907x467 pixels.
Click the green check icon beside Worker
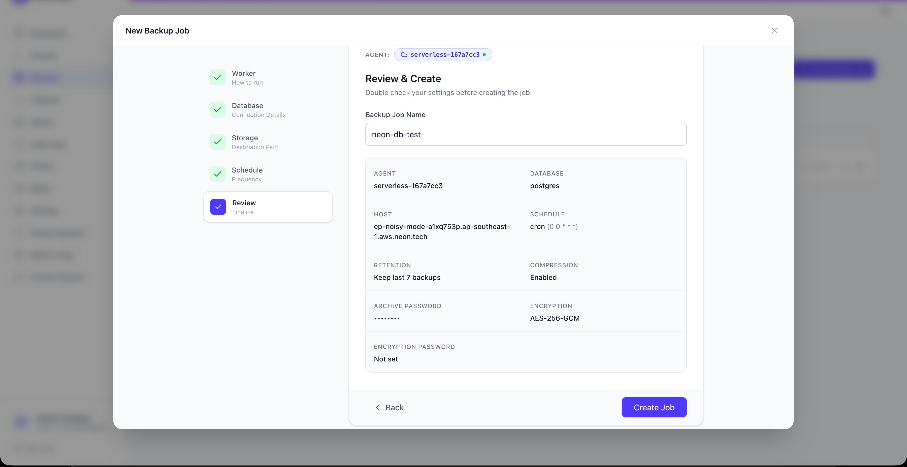[218, 77]
